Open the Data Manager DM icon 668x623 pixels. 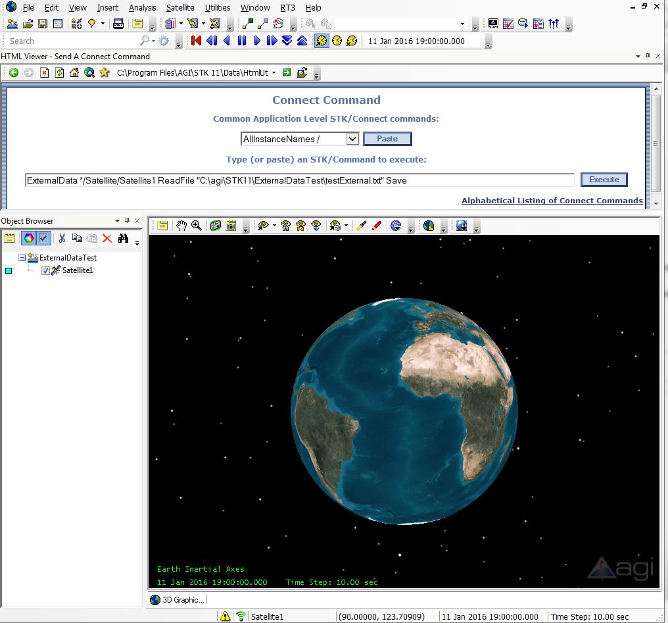(x=493, y=24)
